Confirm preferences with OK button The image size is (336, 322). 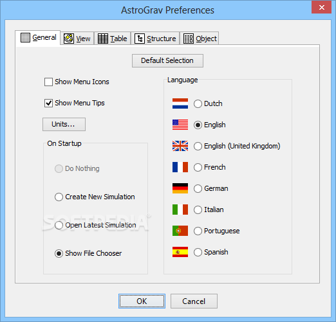click(x=142, y=301)
